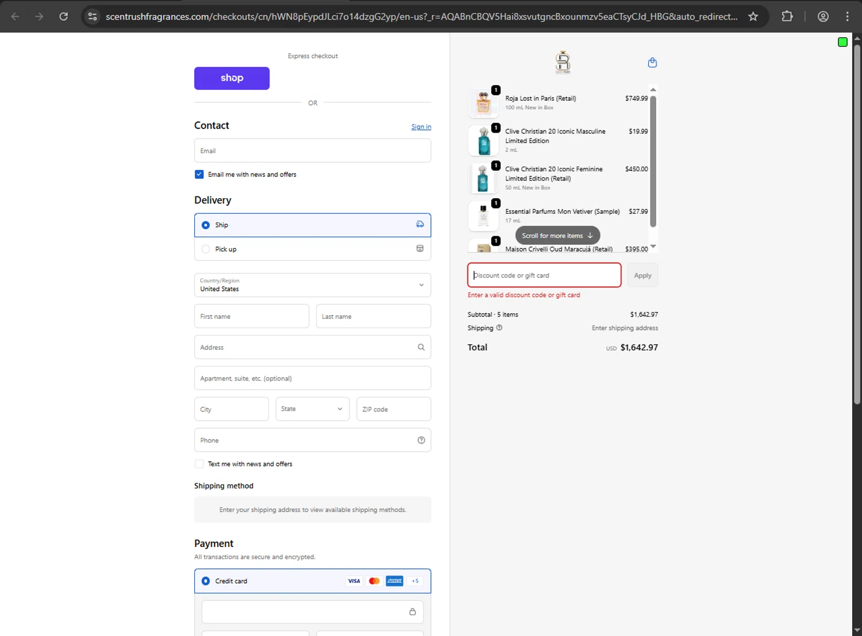Click browser address bar URL
Screen dimensions: 862x636
pos(421,17)
